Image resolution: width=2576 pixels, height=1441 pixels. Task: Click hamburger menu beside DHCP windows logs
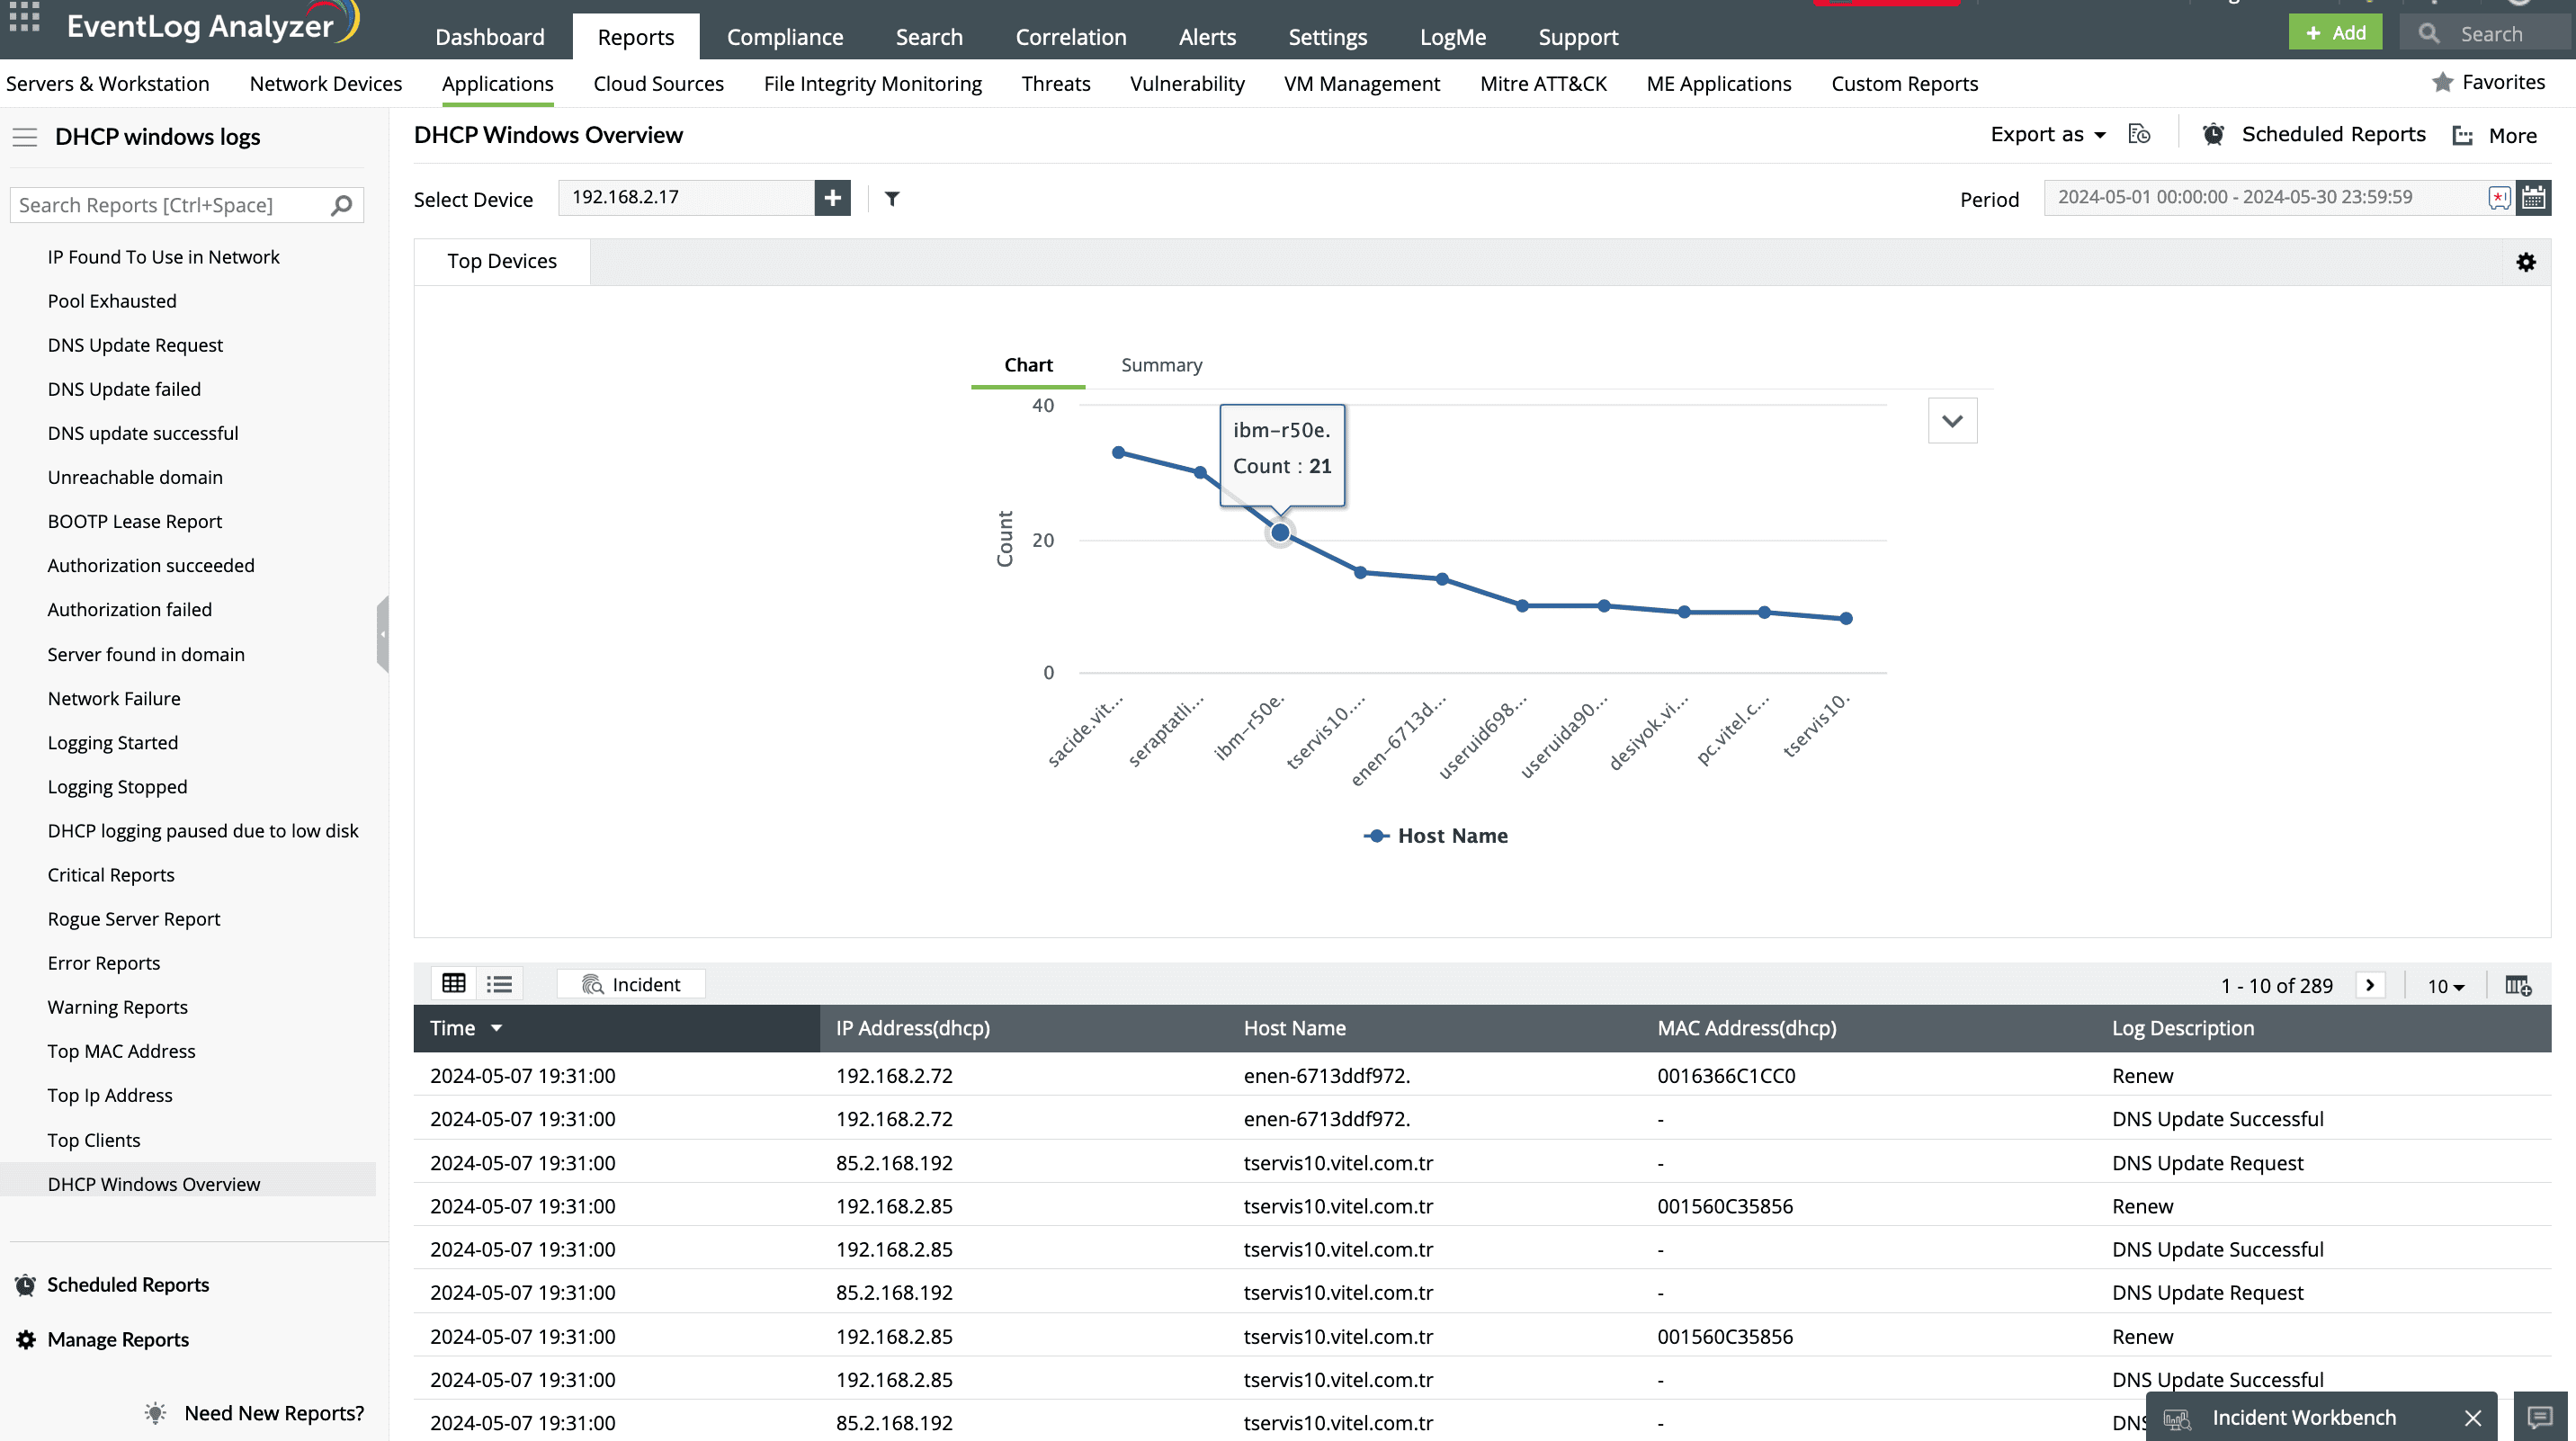(25, 137)
